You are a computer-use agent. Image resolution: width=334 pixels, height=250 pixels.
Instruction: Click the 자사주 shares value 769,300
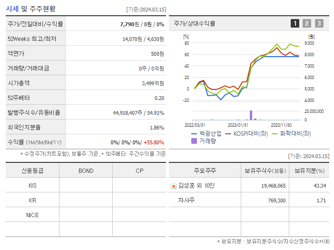coord(277,200)
